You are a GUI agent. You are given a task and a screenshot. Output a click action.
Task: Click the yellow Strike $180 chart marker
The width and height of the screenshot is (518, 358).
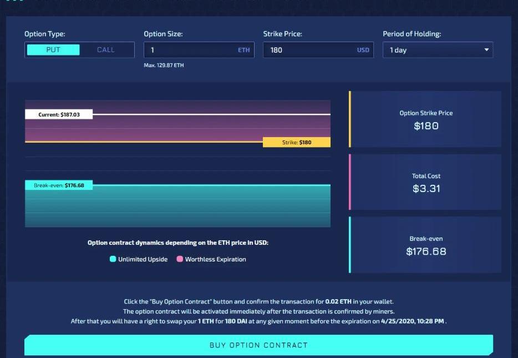click(296, 142)
